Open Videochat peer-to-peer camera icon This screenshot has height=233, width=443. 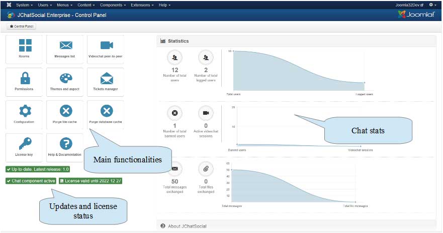coord(107,45)
